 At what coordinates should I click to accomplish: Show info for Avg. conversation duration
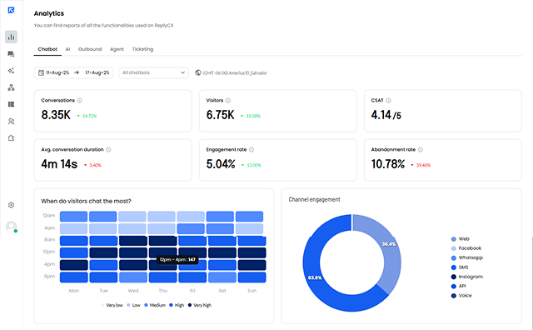coord(108,150)
